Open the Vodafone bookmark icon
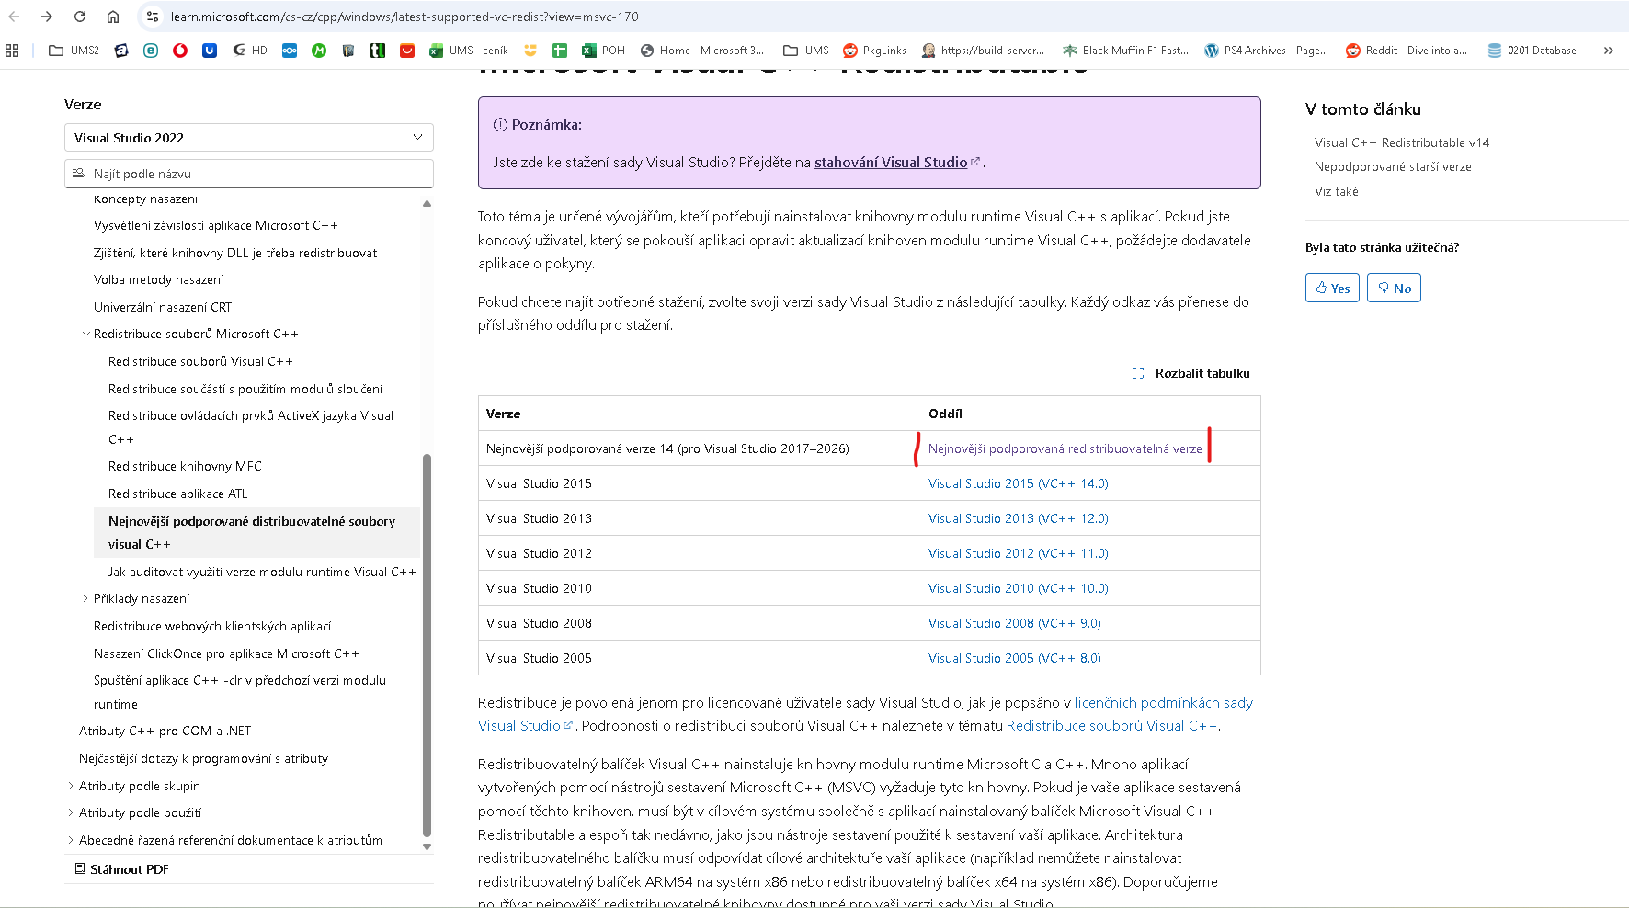The width and height of the screenshot is (1629, 908). [x=180, y=51]
